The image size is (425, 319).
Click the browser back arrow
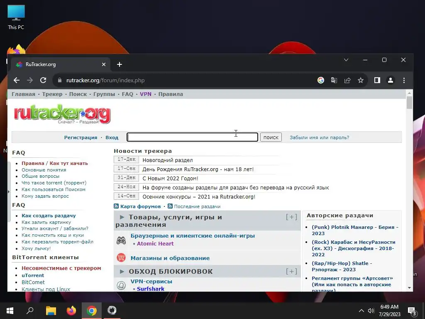[x=17, y=80]
